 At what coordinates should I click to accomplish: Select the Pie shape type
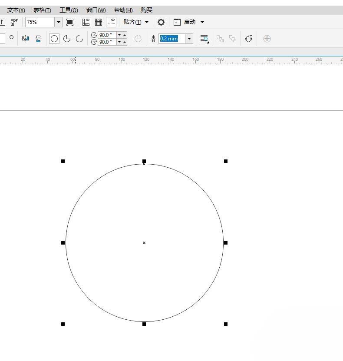(67, 39)
